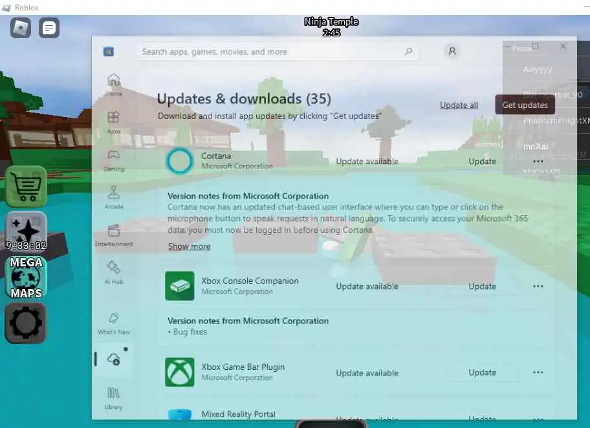Click the Xbox Console Companion name text
This screenshot has width=590, height=428.
coord(250,281)
